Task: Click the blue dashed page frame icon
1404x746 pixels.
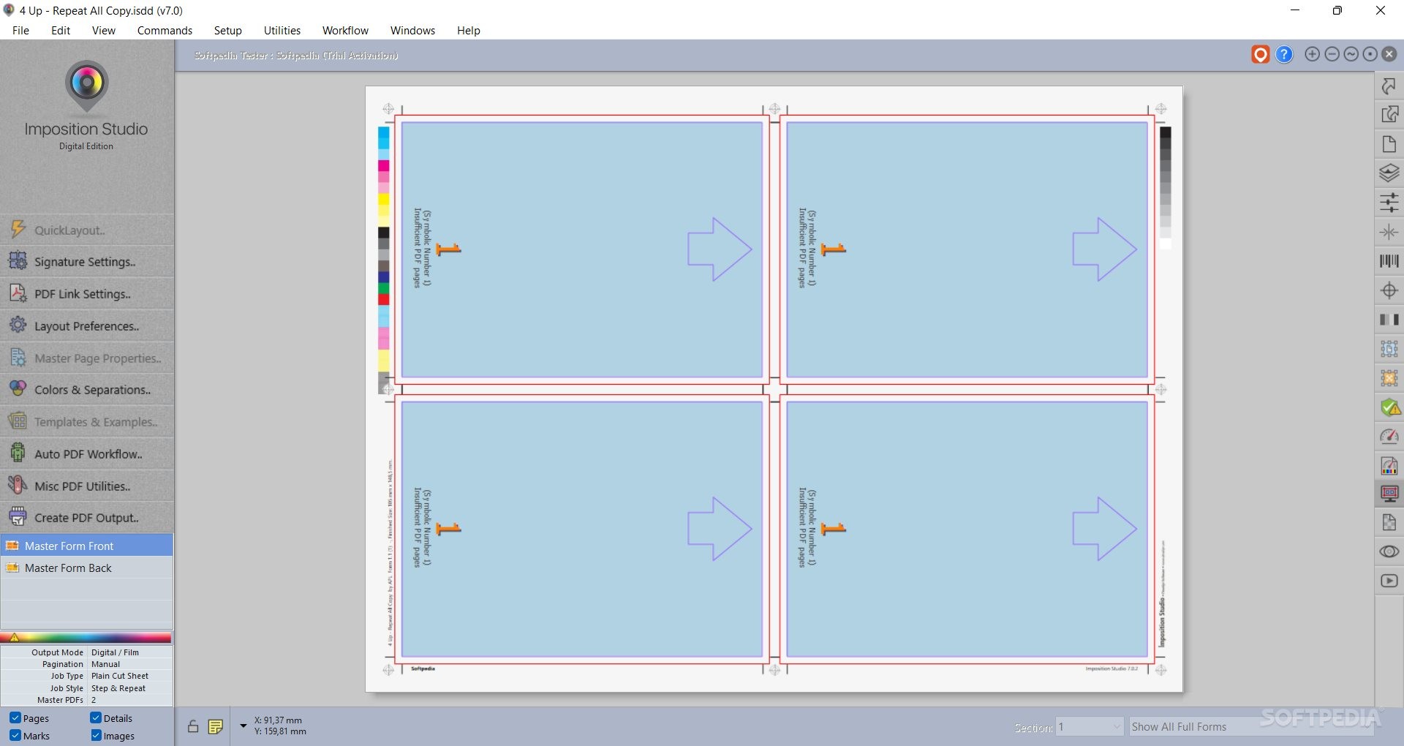Action: tap(1389, 349)
